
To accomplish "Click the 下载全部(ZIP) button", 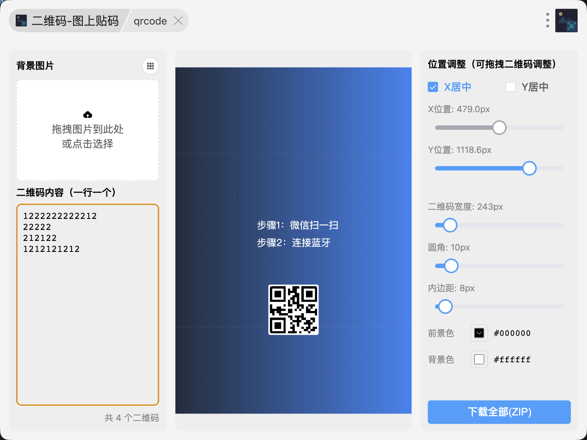I will (x=499, y=412).
